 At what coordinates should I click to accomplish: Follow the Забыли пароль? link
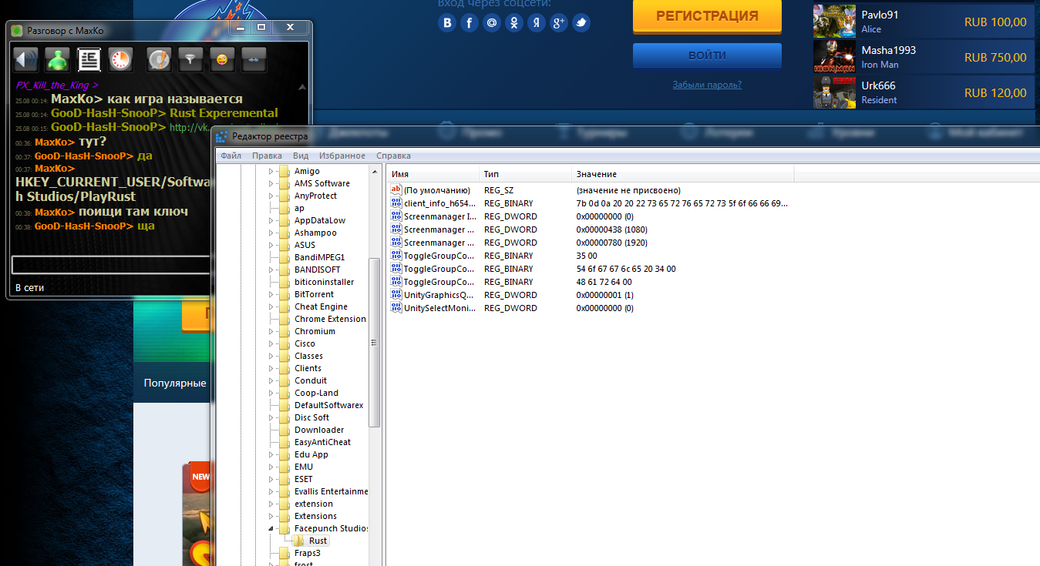click(707, 85)
